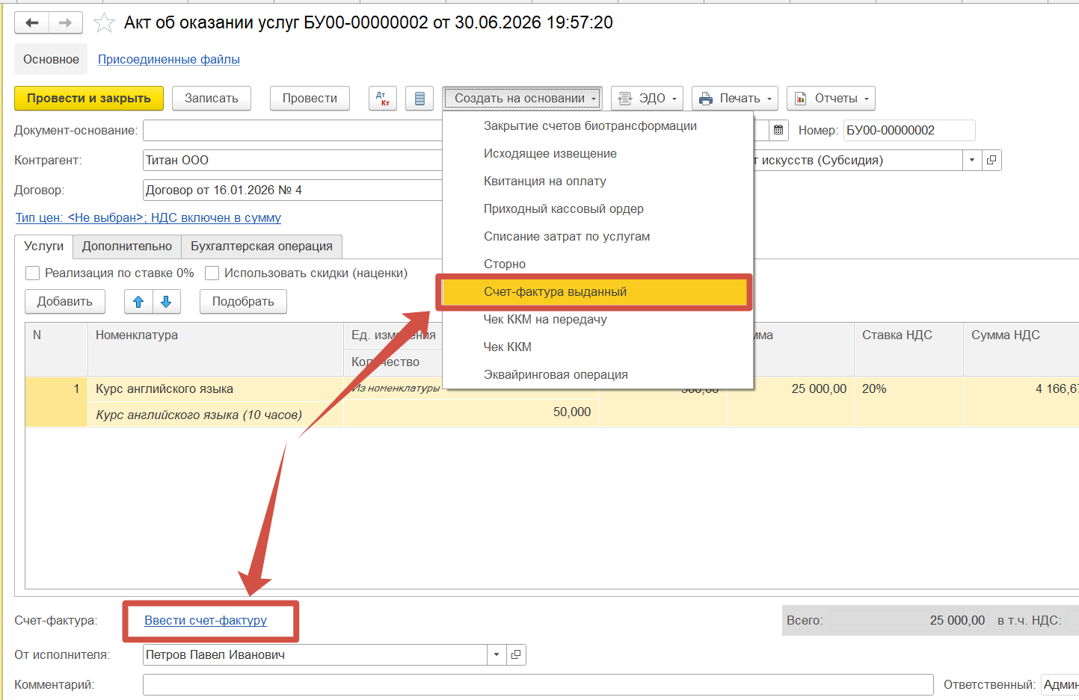Click Номер field БУ00-00000002

909,130
